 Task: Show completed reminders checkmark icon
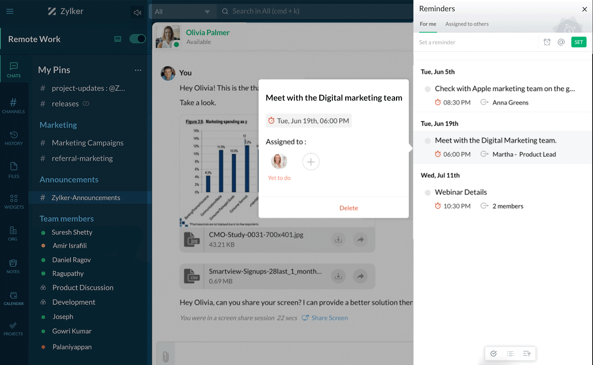(493, 353)
